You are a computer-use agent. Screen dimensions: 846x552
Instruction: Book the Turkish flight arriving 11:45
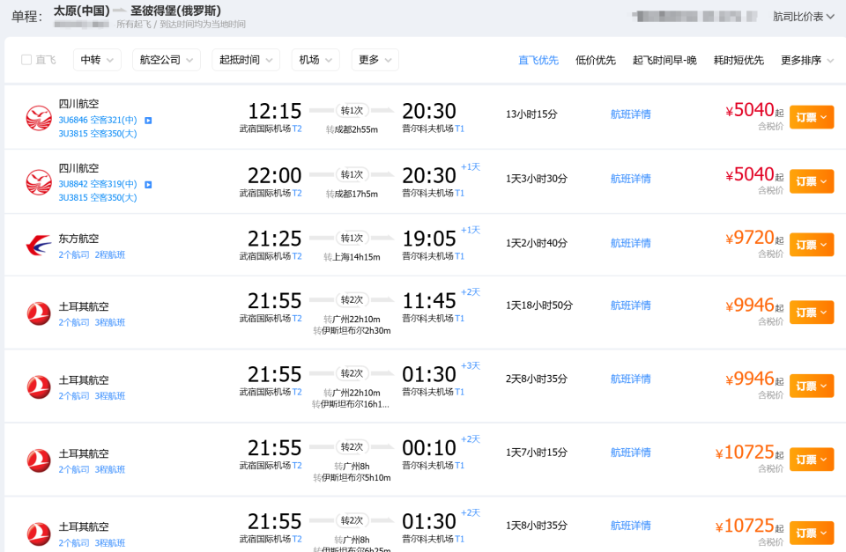tap(812, 313)
